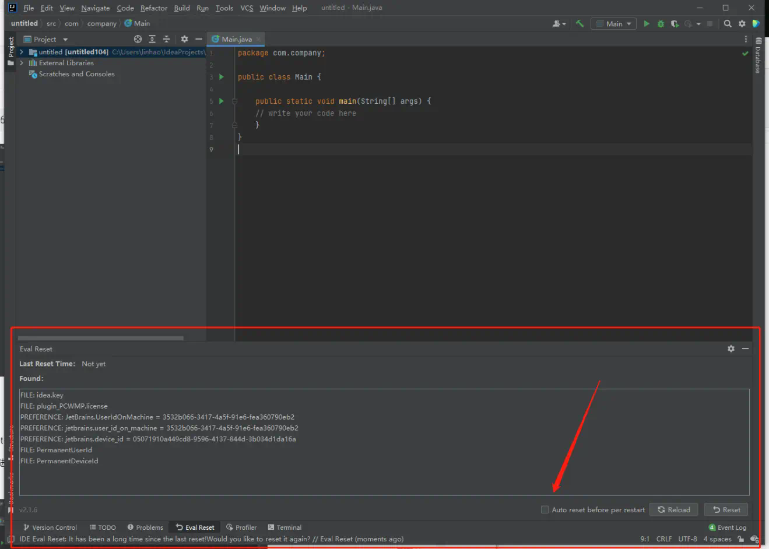Open editor tabs three-dot menu

point(746,39)
